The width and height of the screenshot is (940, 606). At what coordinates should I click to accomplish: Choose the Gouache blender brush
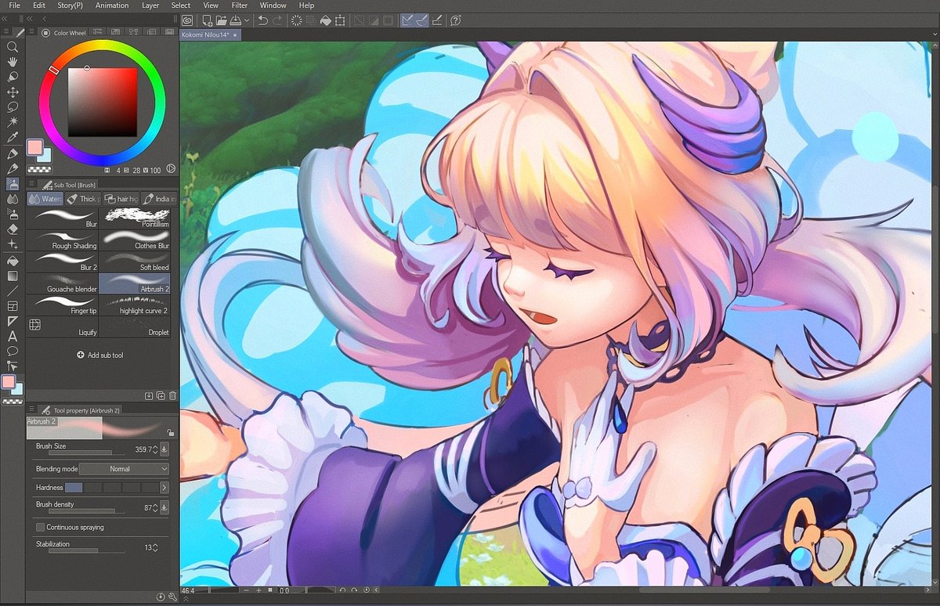pyautogui.click(x=63, y=283)
